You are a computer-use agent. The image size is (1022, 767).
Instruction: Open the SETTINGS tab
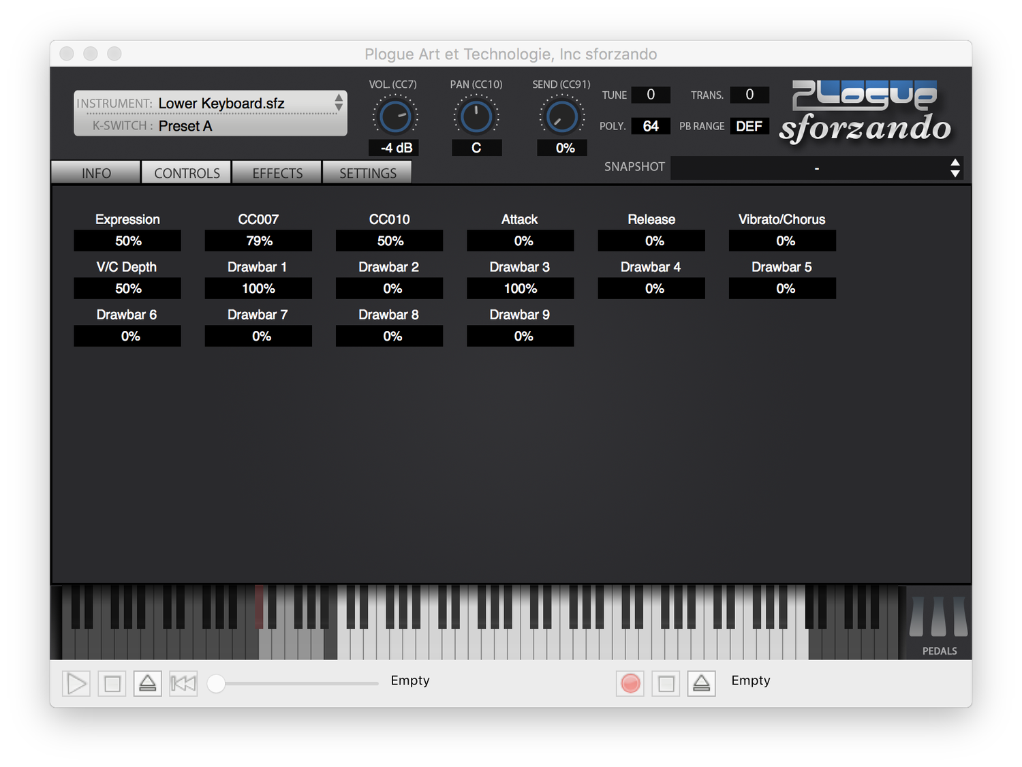[x=367, y=172]
